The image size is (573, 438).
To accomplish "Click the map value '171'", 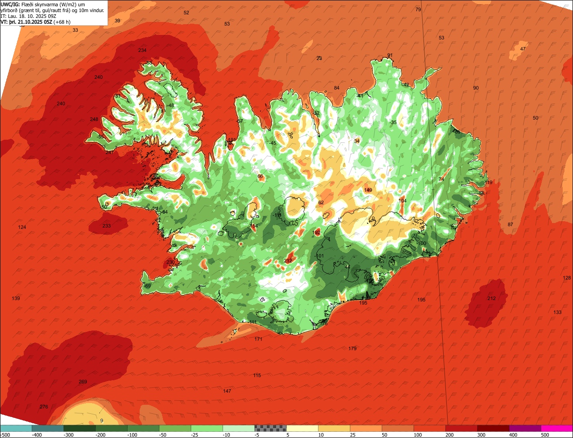I will coord(258,339).
